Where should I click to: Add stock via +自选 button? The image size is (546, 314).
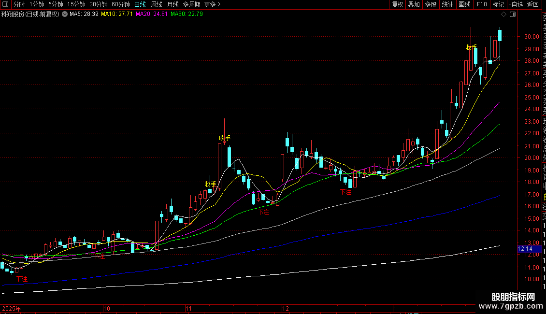[516, 4]
